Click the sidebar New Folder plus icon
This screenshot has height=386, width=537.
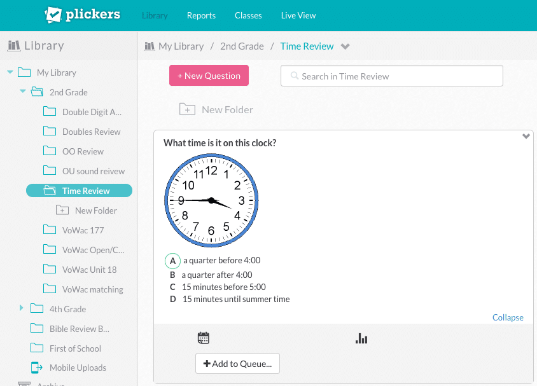pyautogui.click(x=62, y=210)
